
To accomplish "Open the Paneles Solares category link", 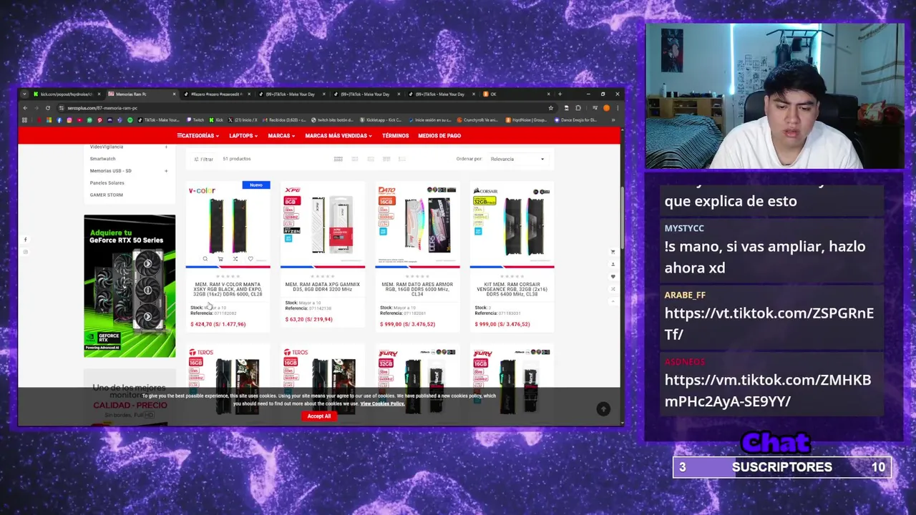I will (x=107, y=183).
